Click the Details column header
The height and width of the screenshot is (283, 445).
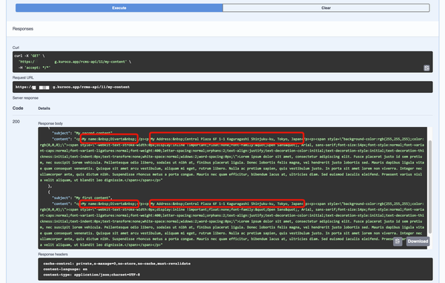click(44, 108)
